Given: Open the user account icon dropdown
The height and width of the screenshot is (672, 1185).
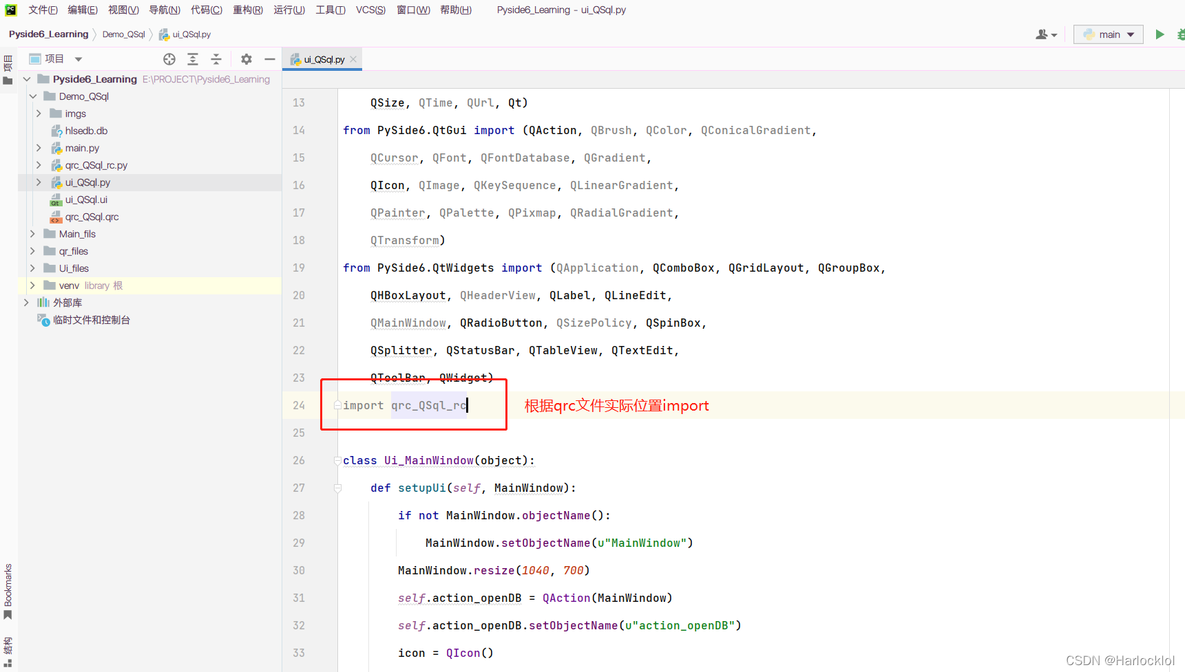Looking at the screenshot, I should pyautogui.click(x=1046, y=34).
